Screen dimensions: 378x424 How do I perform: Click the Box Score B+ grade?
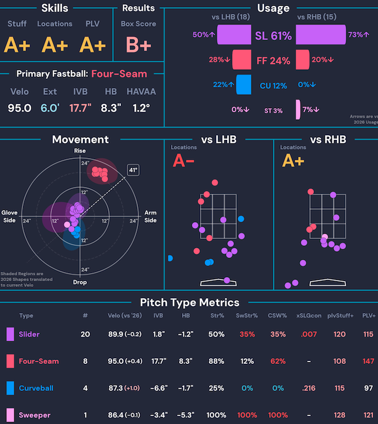[x=138, y=45]
